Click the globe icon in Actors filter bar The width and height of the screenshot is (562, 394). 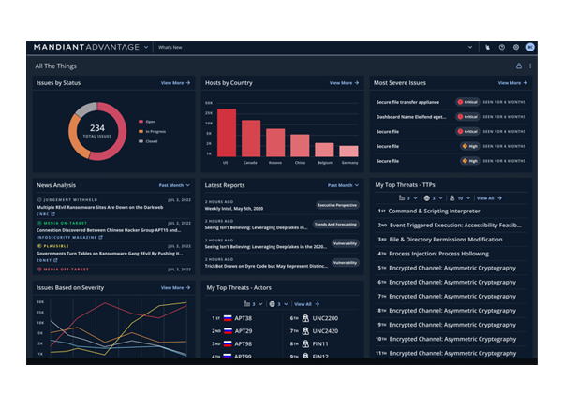pyautogui.click(x=272, y=304)
